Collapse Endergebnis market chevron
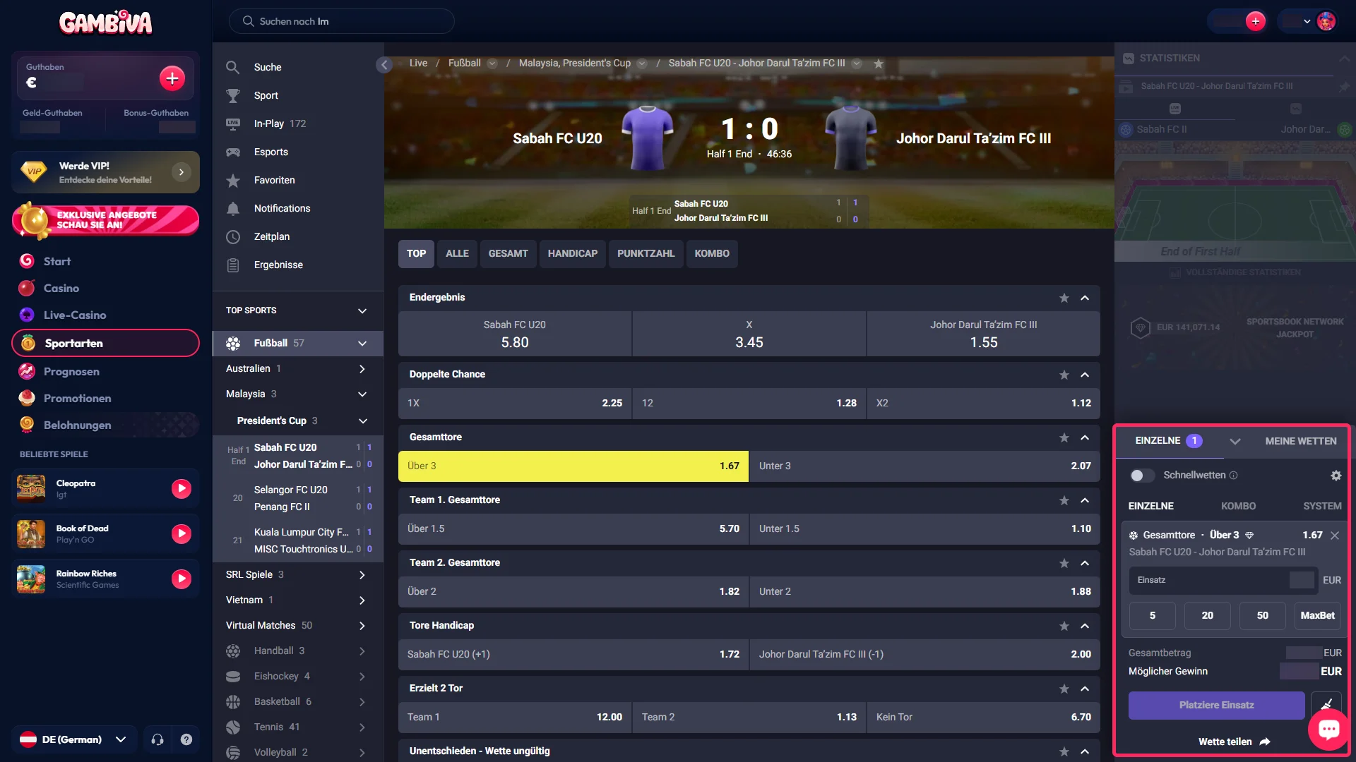 (x=1085, y=298)
